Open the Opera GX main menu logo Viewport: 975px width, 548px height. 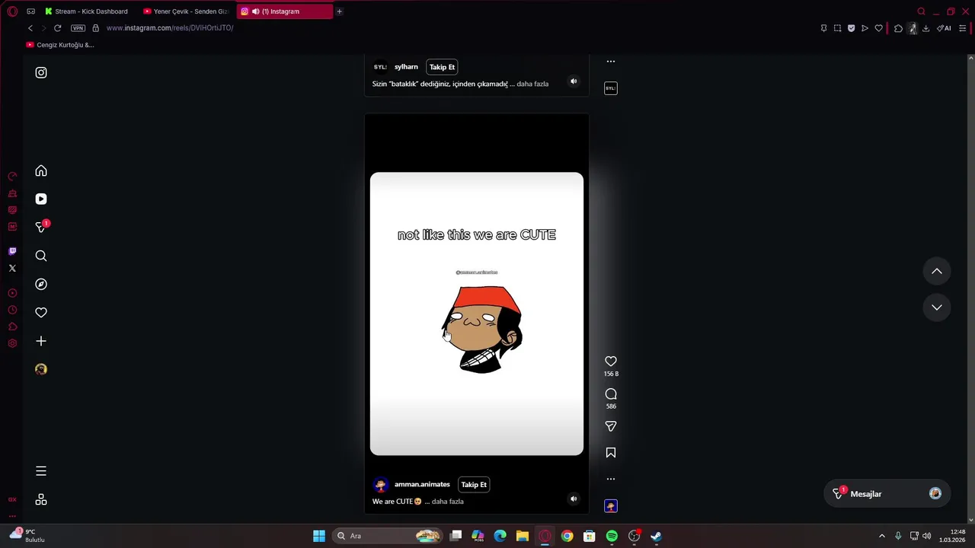click(x=12, y=11)
